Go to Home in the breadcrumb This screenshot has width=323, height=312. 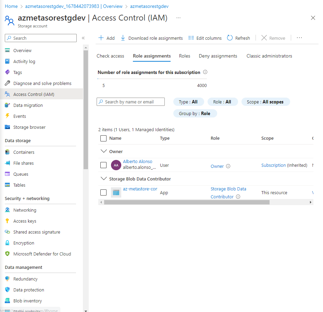tap(11, 6)
